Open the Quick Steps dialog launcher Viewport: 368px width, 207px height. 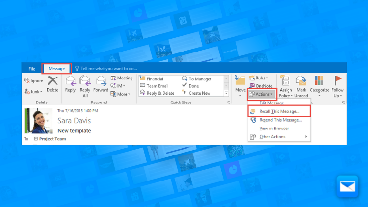[229, 103]
